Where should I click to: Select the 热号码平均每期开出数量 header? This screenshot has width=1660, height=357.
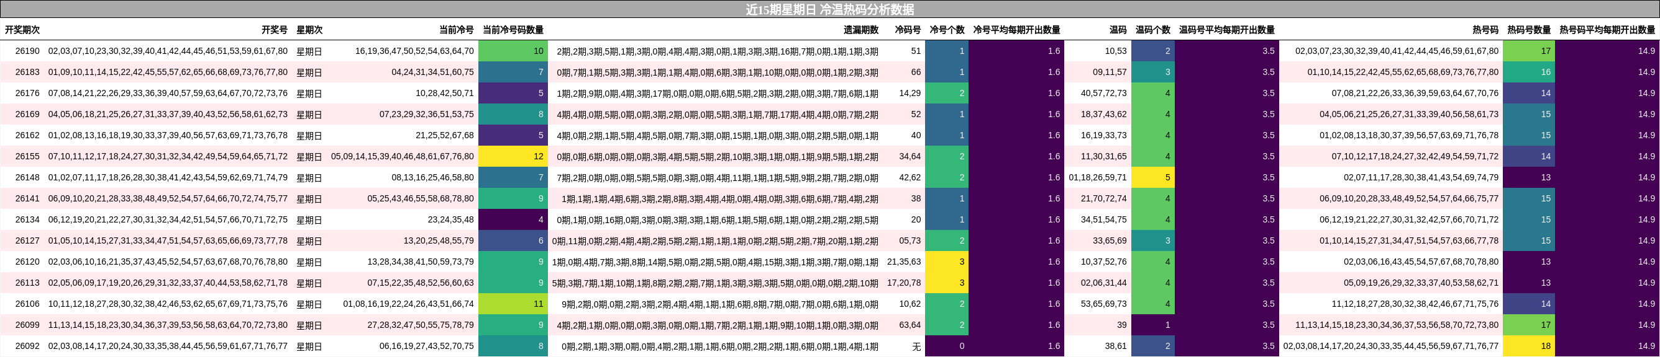click(1607, 30)
